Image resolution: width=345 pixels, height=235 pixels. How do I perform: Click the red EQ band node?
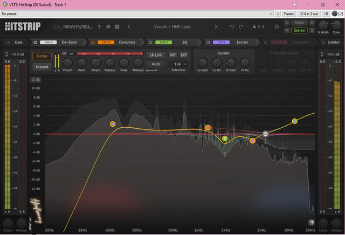(x=208, y=127)
